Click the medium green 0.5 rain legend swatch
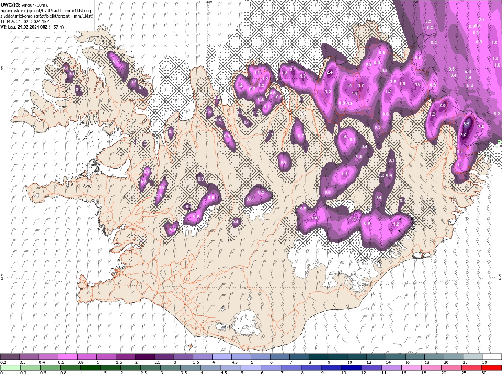The image size is (502, 376). coord(51,368)
